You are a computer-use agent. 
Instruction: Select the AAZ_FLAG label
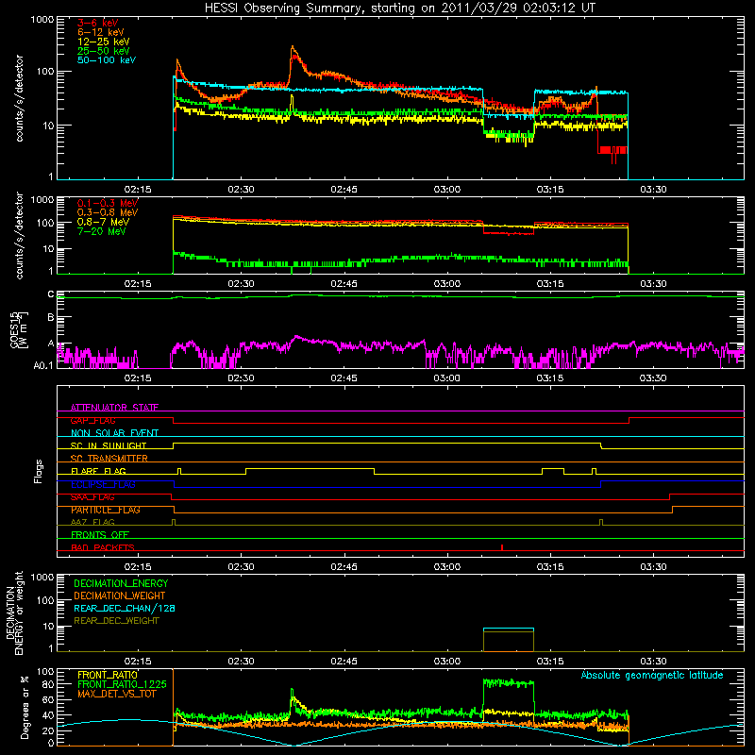click(x=92, y=522)
